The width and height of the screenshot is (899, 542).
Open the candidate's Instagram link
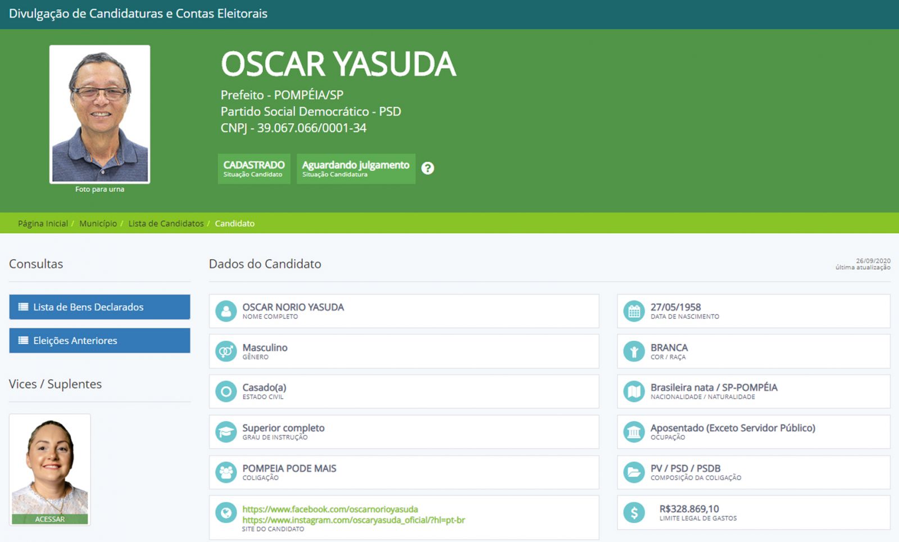353,520
